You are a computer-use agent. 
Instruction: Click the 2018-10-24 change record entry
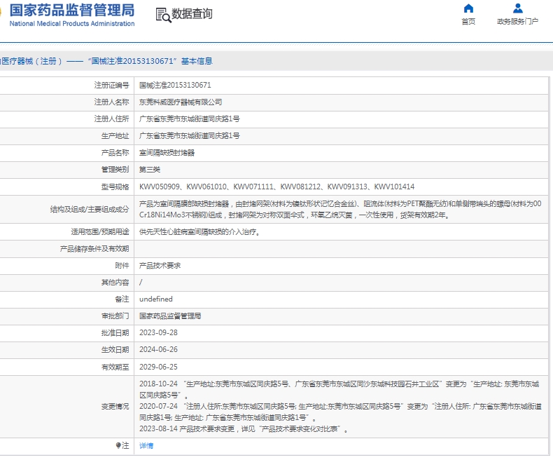339,389
